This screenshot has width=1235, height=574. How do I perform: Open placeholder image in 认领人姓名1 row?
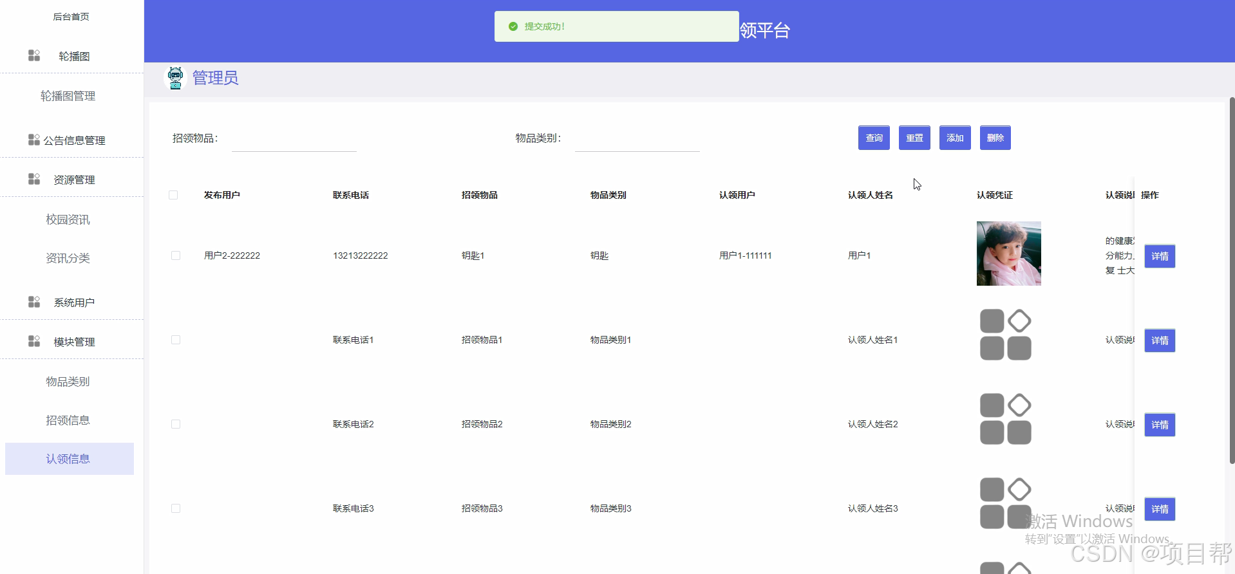1006,335
